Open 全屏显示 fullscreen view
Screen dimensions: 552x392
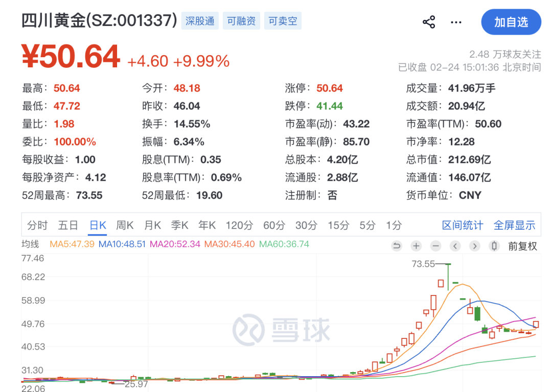[x=514, y=225]
